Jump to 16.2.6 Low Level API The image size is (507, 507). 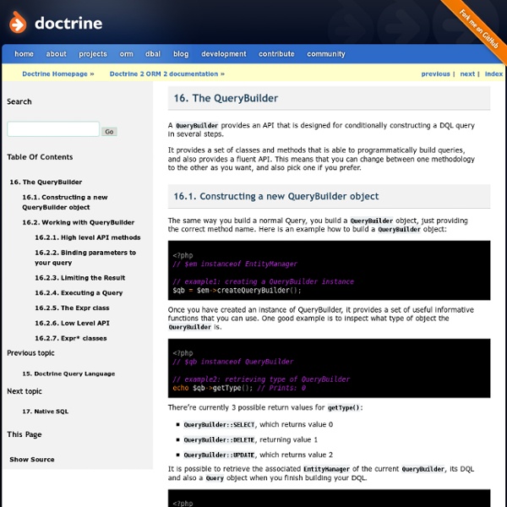pyautogui.click(x=72, y=323)
